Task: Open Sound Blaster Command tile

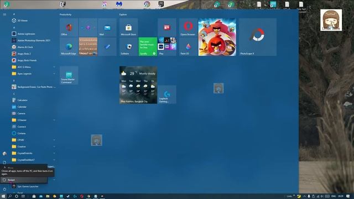Action: pyautogui.click(x=69, y=75)
